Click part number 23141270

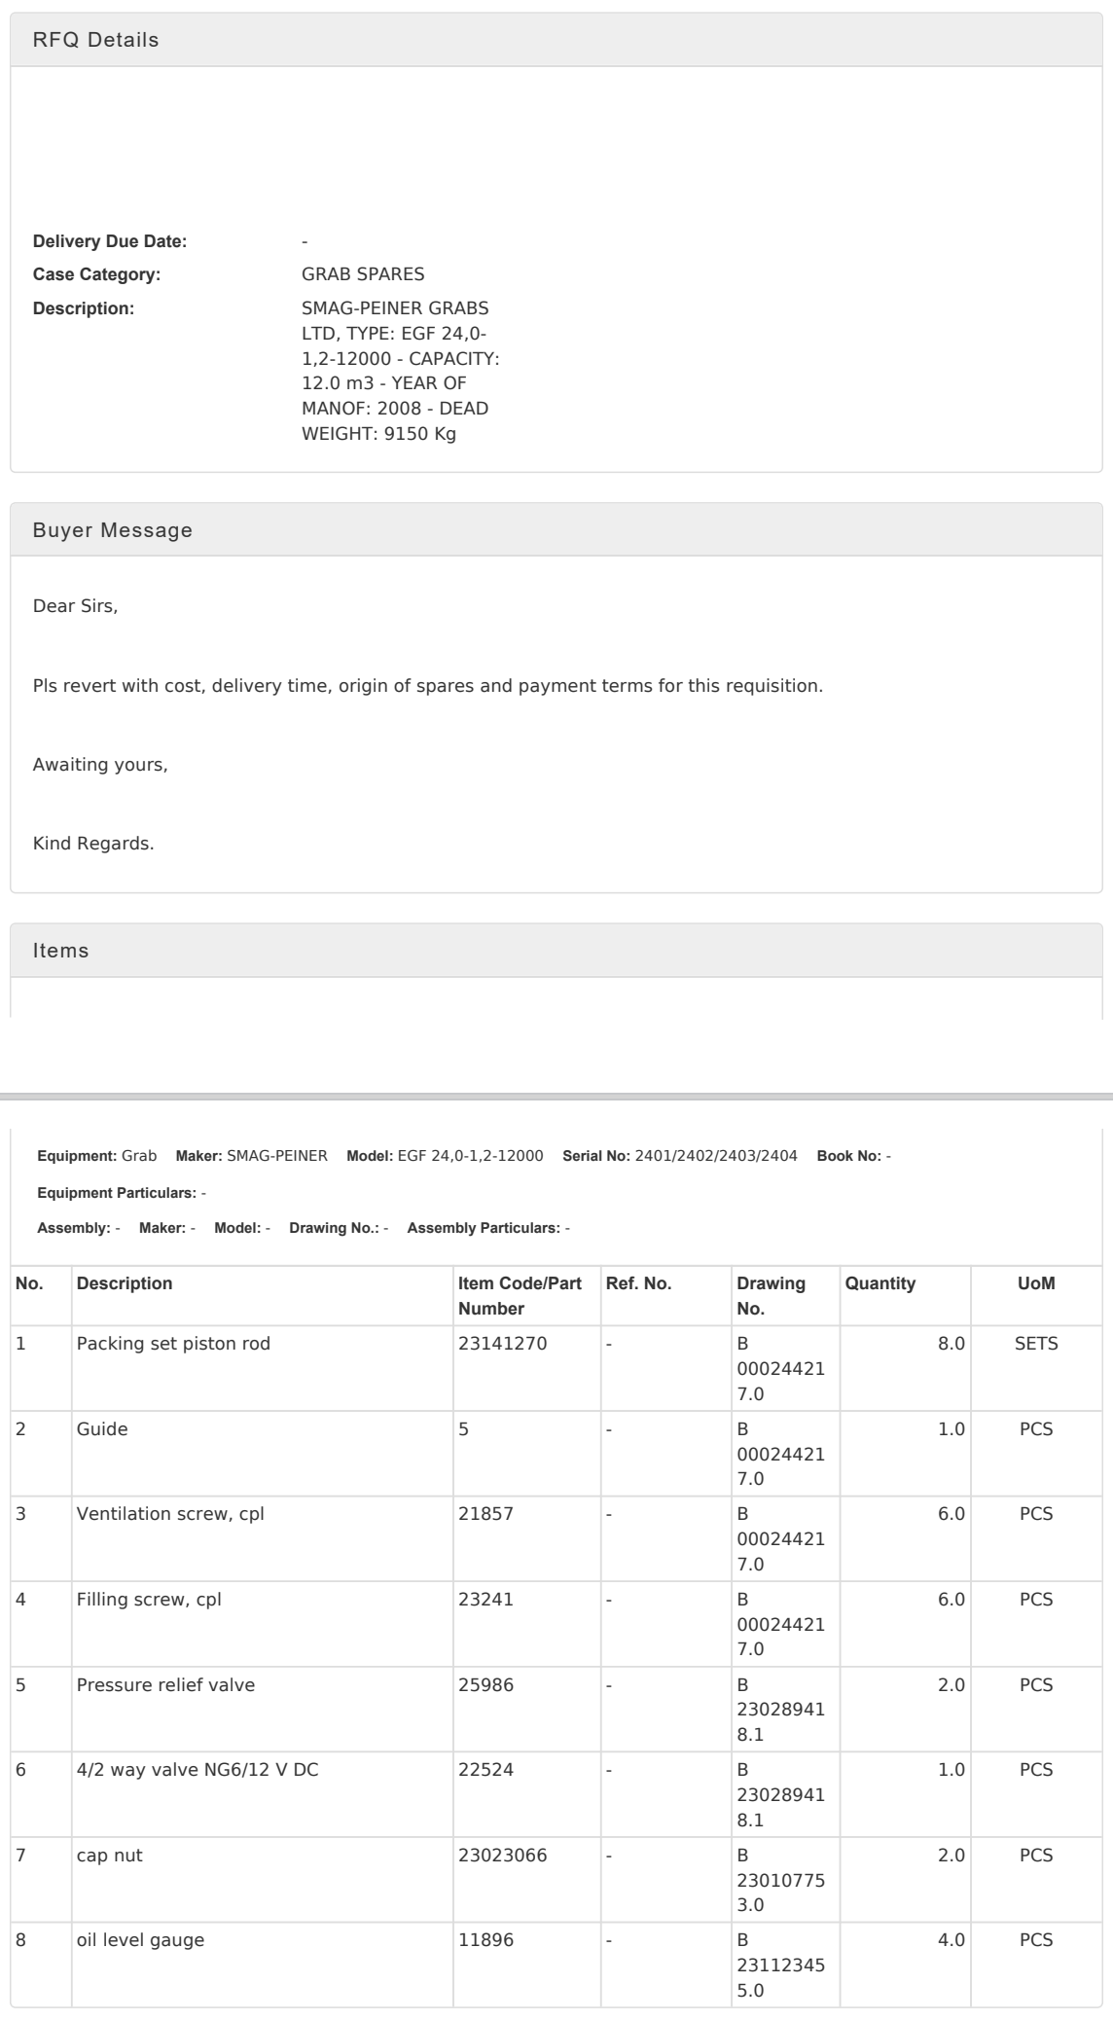click(502, 1344)
